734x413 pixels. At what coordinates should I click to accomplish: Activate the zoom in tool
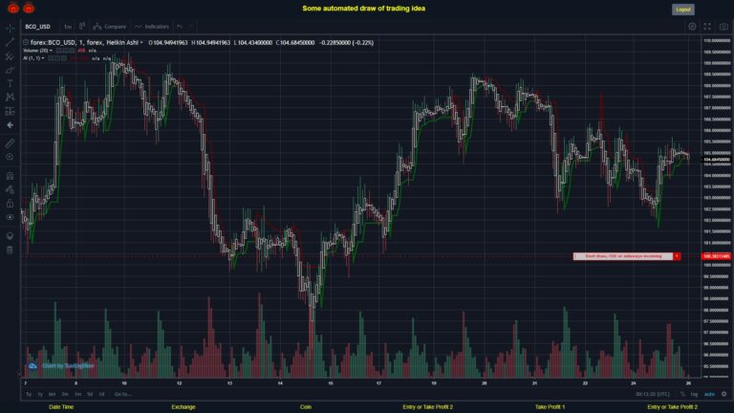tap(10, 157)
